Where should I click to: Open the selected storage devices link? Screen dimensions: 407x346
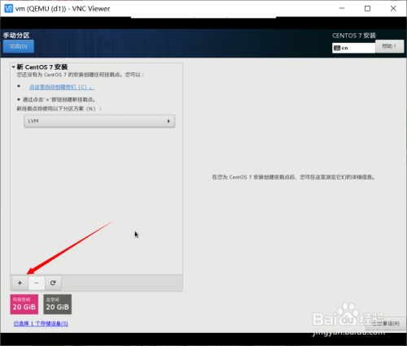(x=41, y=323)
